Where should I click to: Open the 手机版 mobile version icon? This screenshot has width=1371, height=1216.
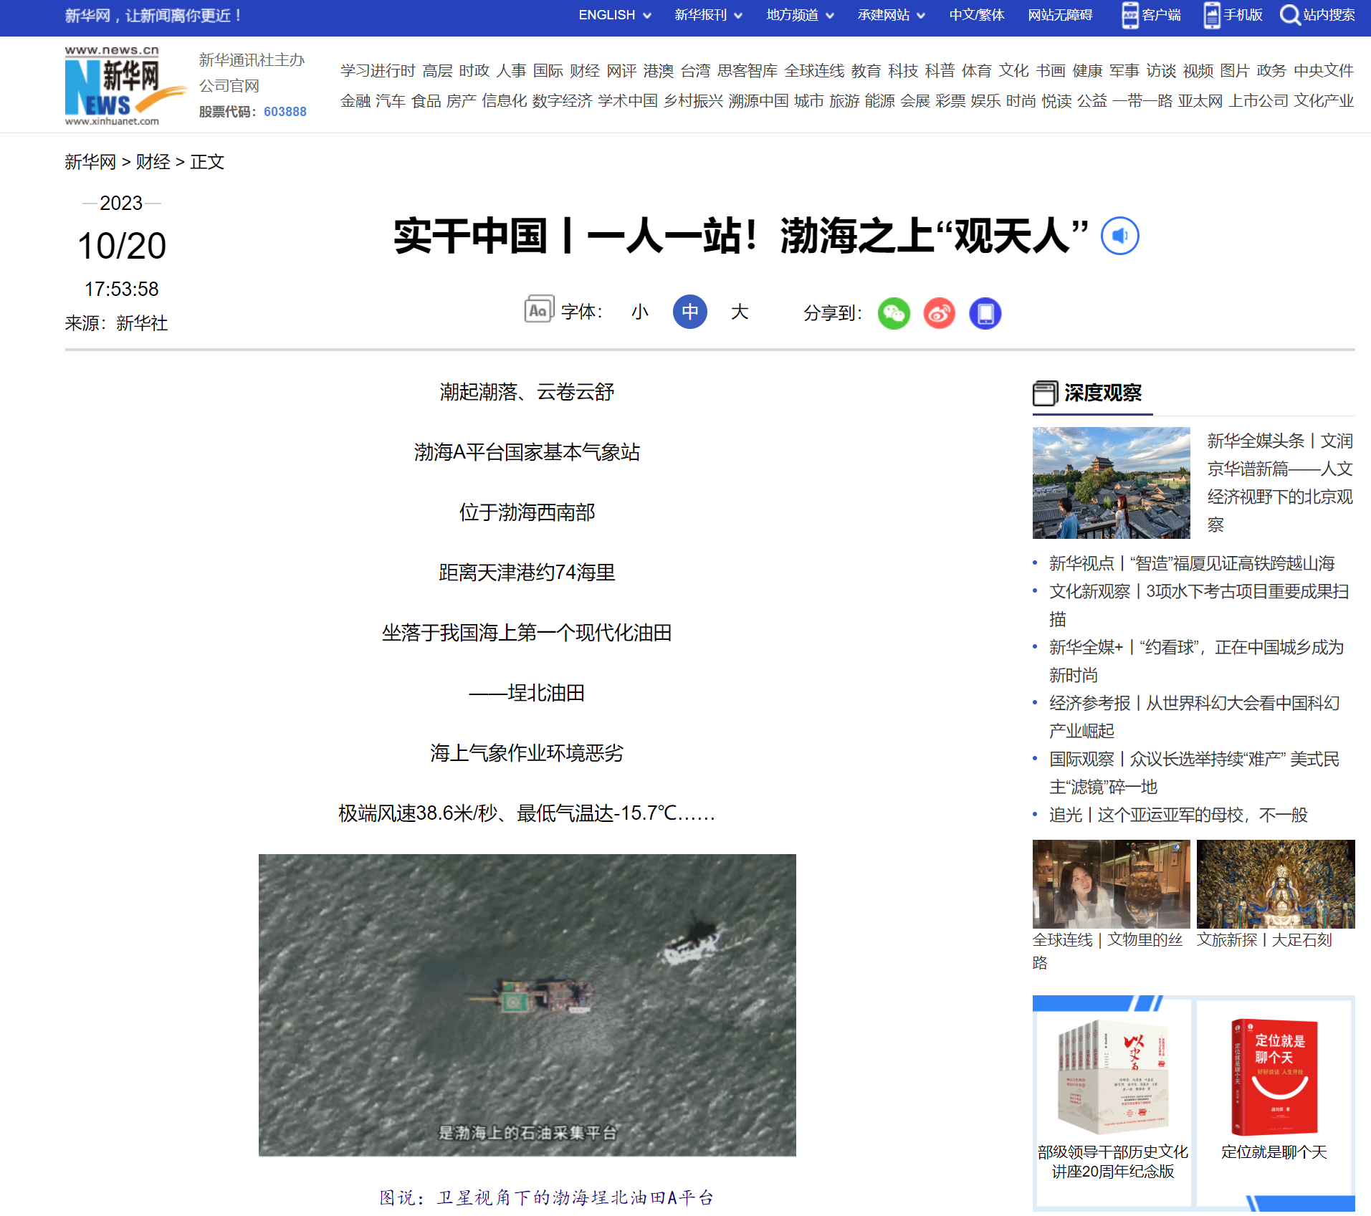tap(1211, 15)
